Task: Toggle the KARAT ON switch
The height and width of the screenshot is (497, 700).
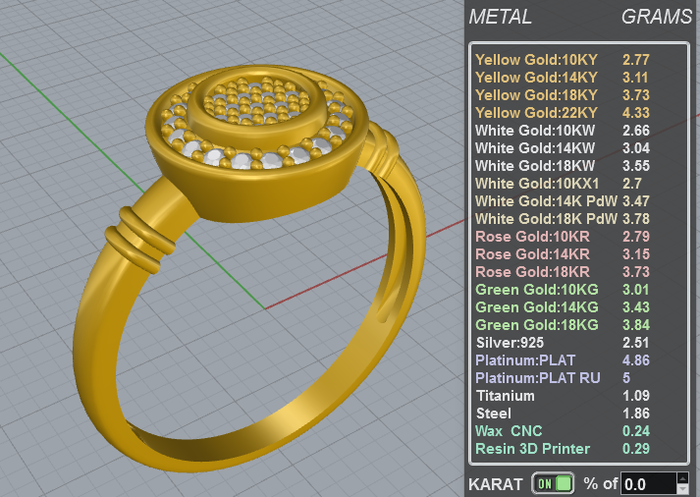Action: pos(553,483)
